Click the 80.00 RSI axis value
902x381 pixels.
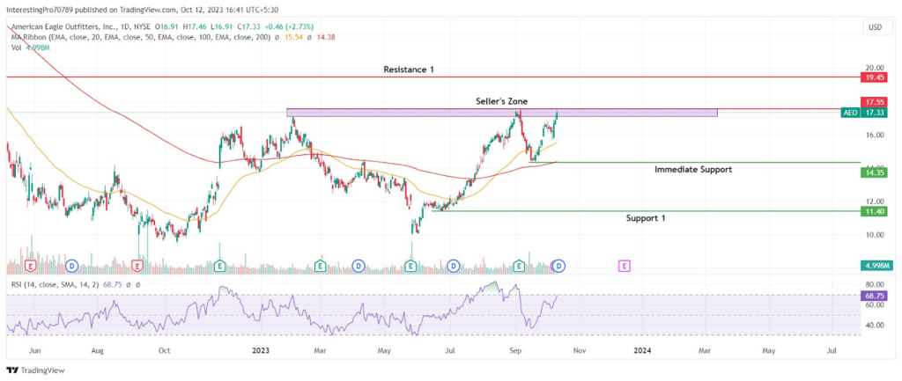coord(875,285)
